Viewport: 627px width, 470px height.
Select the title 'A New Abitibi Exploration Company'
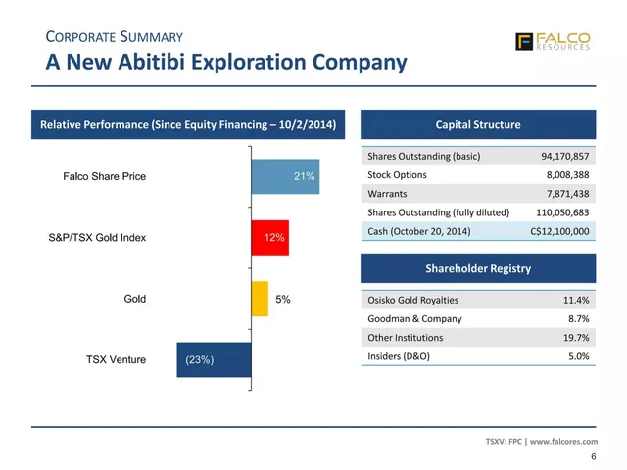(x=226, y=62)
